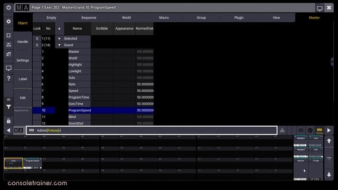The width and height of the screenshot is (338, 190).
Task: Click the Appearance column header
Action: coord(124,28)
